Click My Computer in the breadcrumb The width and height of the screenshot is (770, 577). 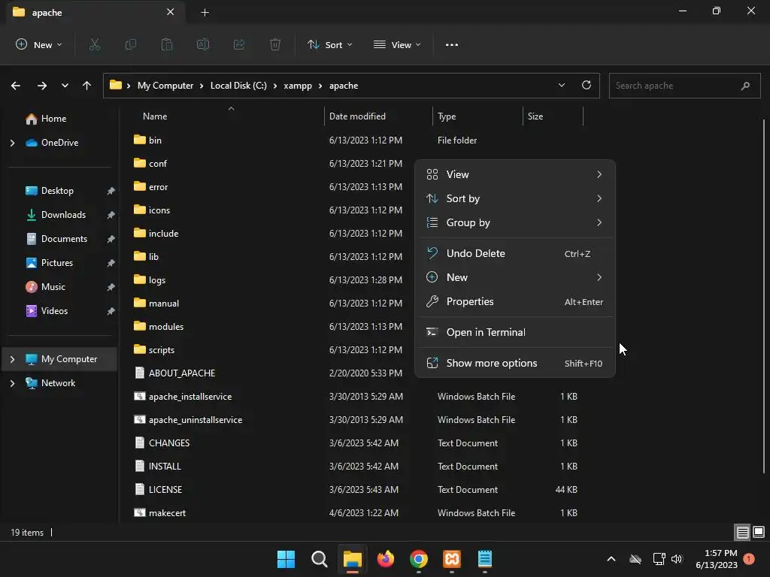coord(165,86)
